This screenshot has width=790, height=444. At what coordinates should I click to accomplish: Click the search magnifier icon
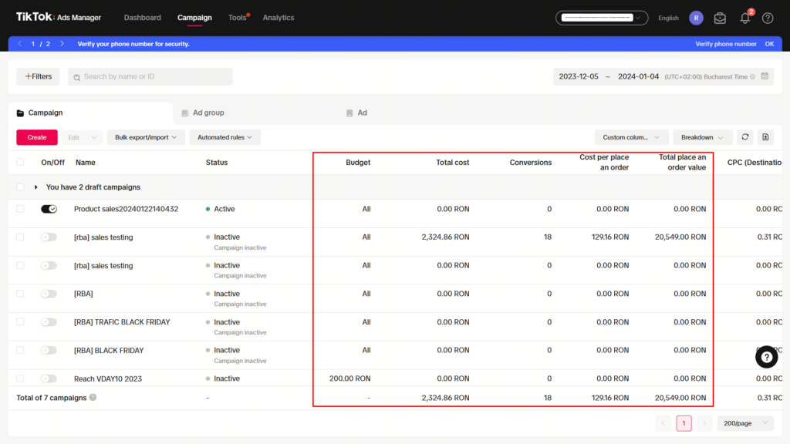[x=76, y=77]
